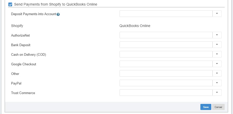Click the Save button
This screenshot has height=114, width=233.
click(x=206, y=107)
